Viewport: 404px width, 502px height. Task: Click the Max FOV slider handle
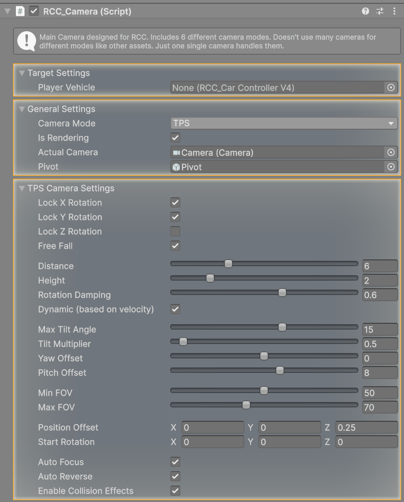tap(246, 405)
